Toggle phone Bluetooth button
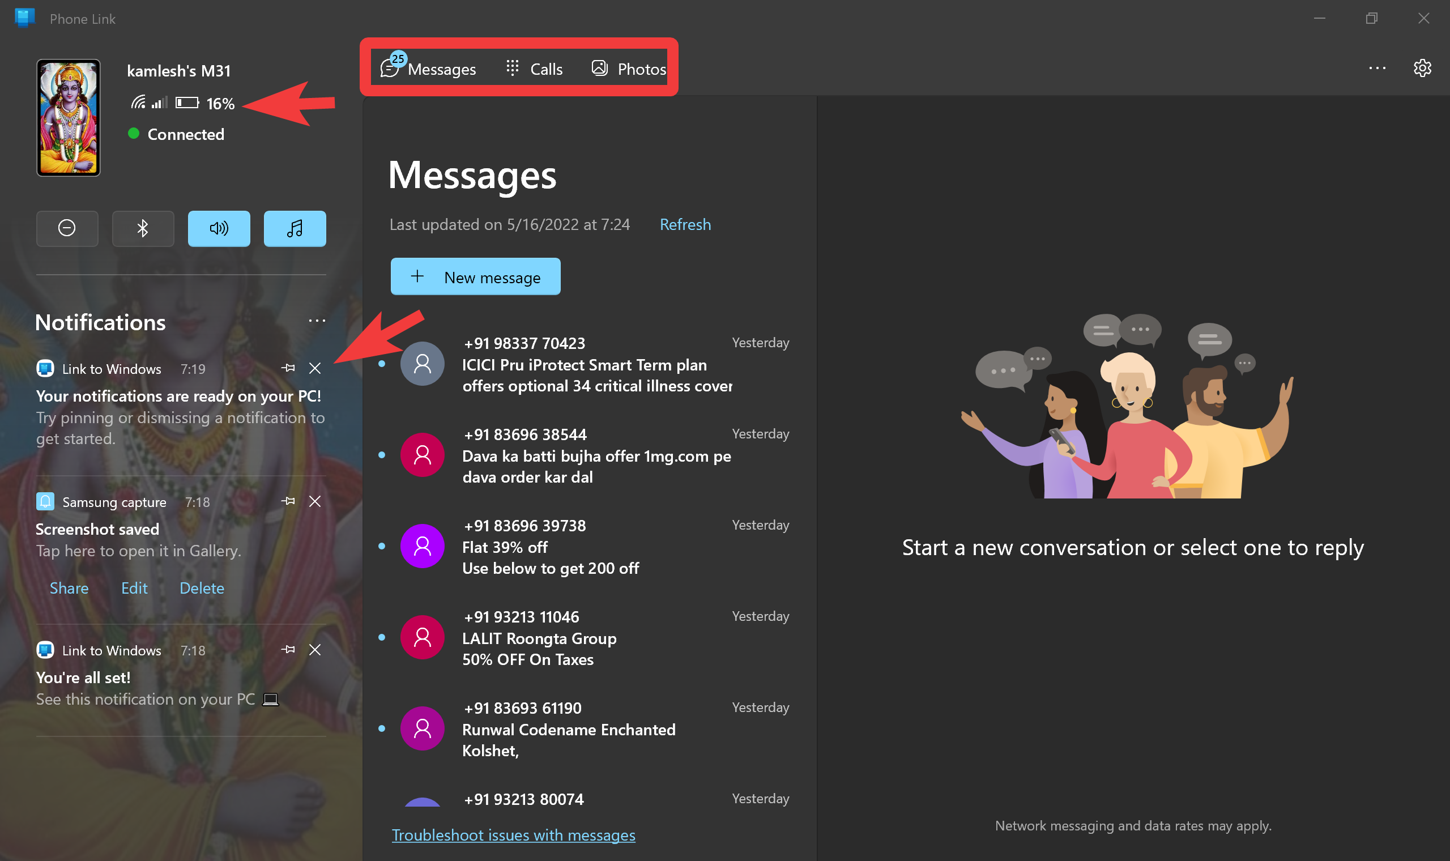1450x861 pixels. [143, 228]
